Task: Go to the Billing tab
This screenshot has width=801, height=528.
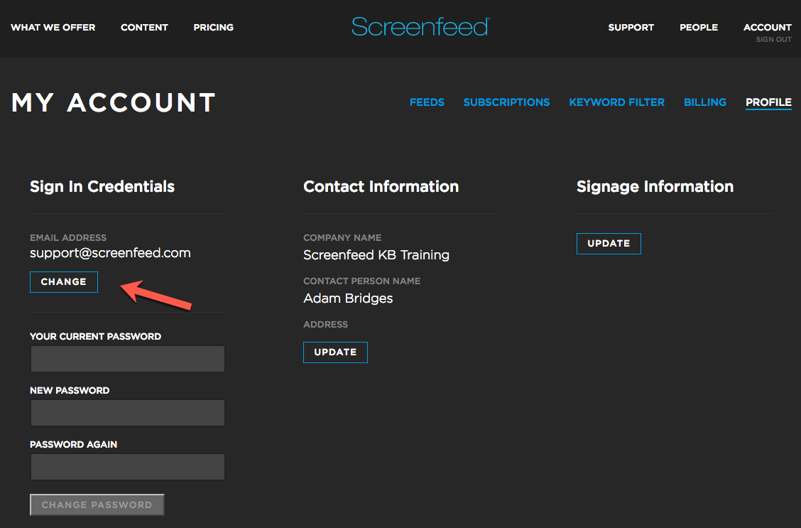Action: [x=704, y=102]
